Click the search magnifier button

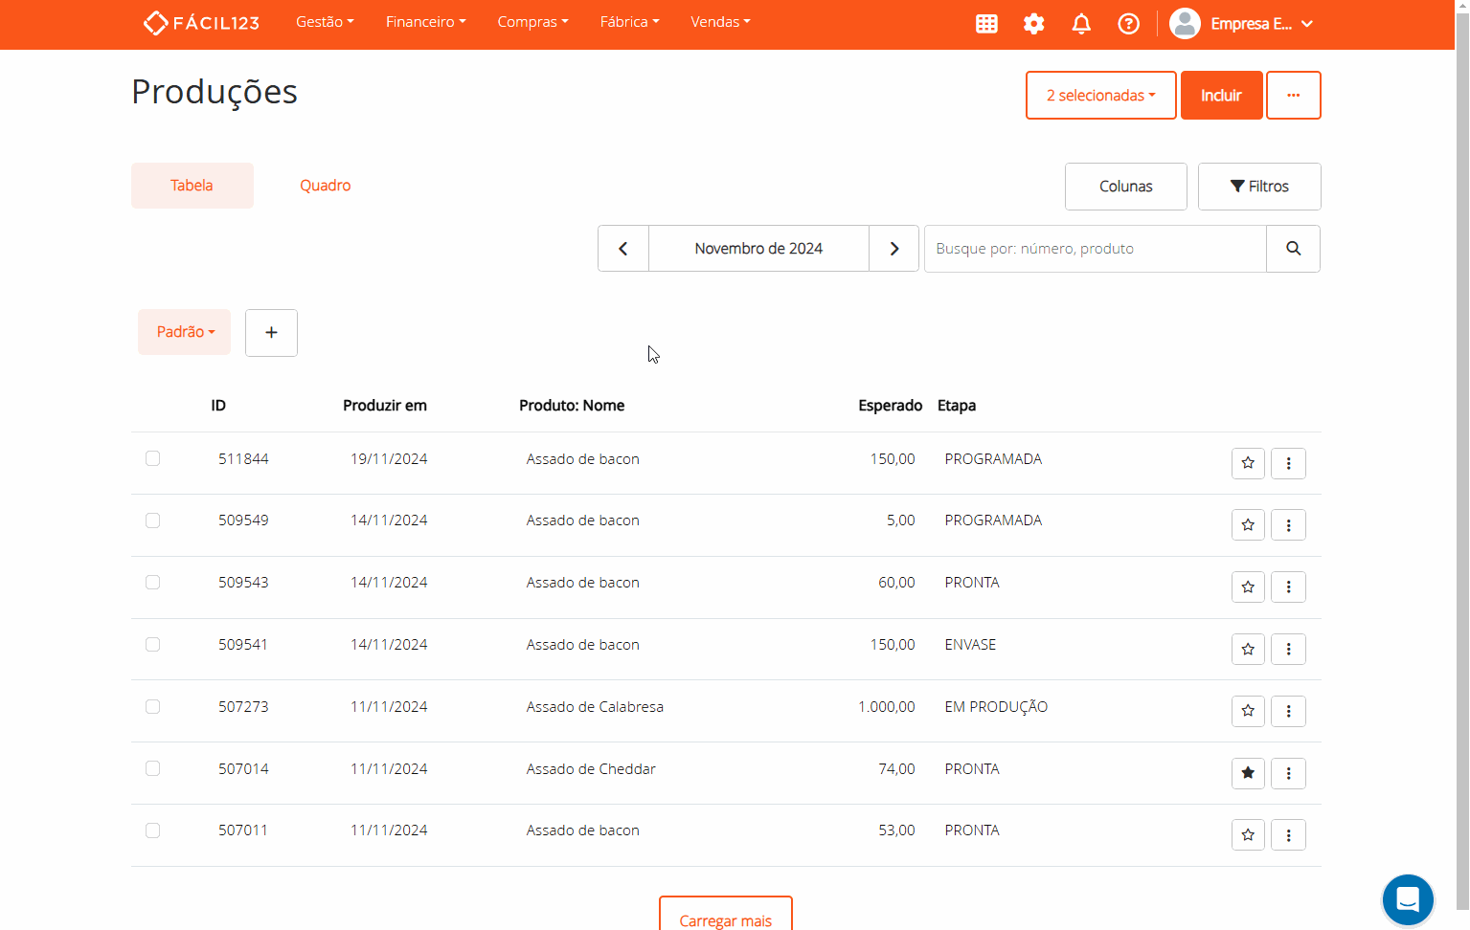(1293, 249)
